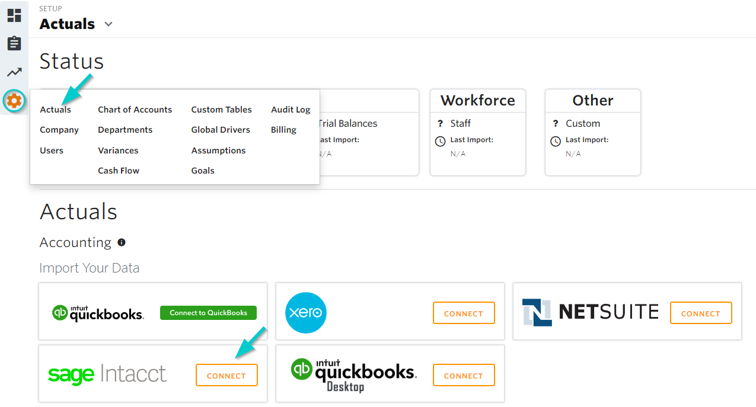This screenshot has width=756, height=407.
Task: Select Users in the setup menu
Action: (52, 150)
